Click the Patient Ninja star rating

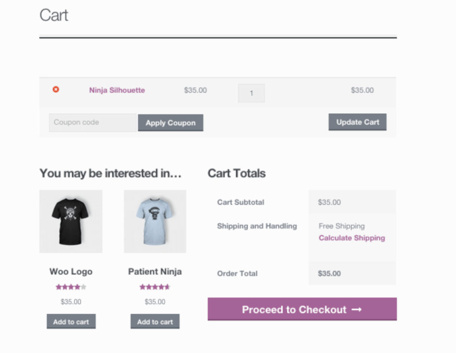click(x=155, y=287)
